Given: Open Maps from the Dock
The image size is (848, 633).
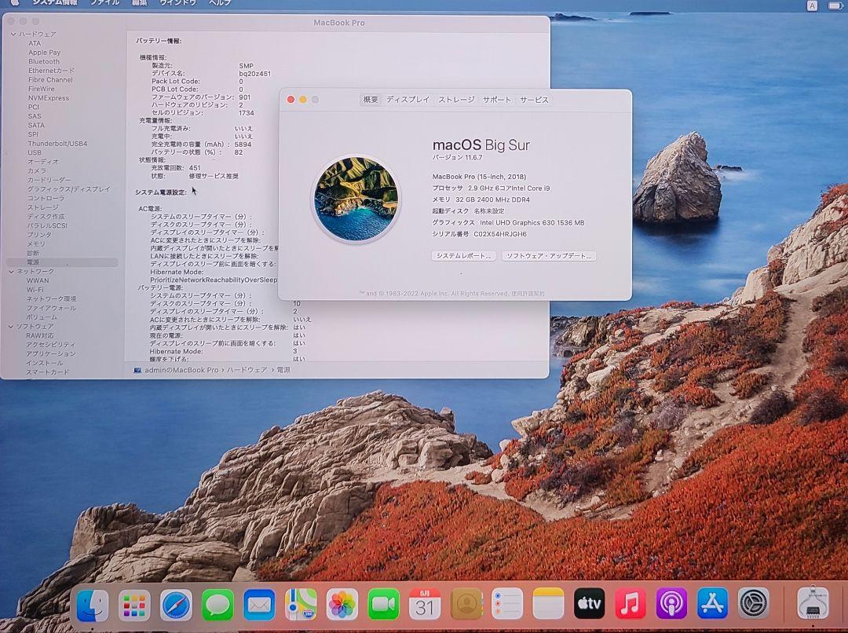Looking at the screenshot, I should pyautogui.click(x=301, y=604).
